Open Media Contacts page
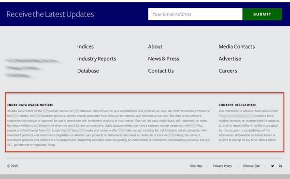The height and width of the screenshot is (179, 290). [236, 46]
